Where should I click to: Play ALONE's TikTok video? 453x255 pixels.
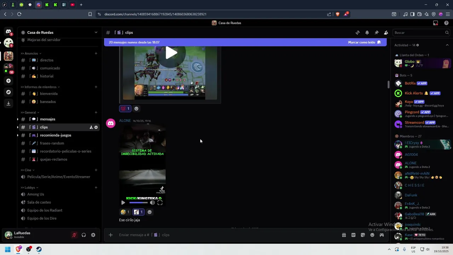(x=123, y=203)
